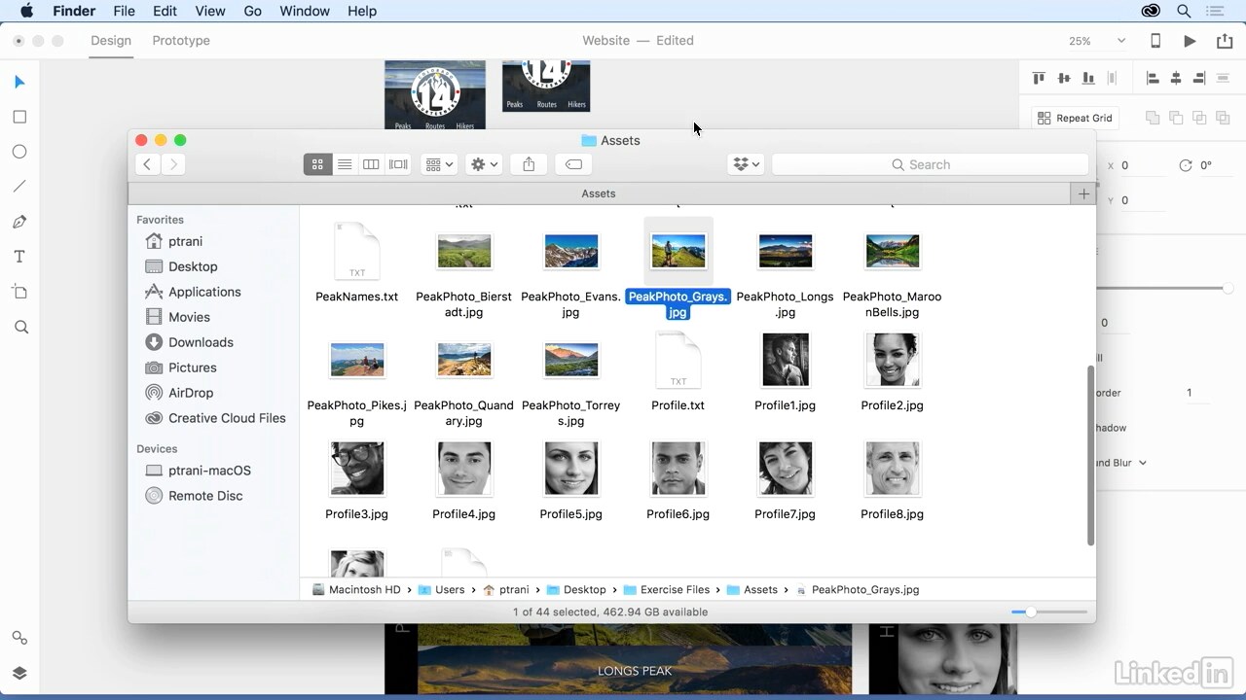This screenshot has height=700, width=1246.
Task: Click the Align Left icon in XD panel
Action: [1153, 78]
